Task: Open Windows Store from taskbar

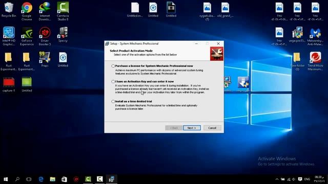Action: 64,179
